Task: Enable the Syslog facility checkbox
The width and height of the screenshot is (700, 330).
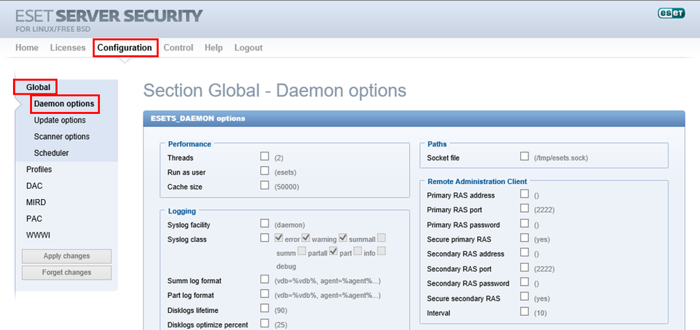Action: click(x=265, y=223)
